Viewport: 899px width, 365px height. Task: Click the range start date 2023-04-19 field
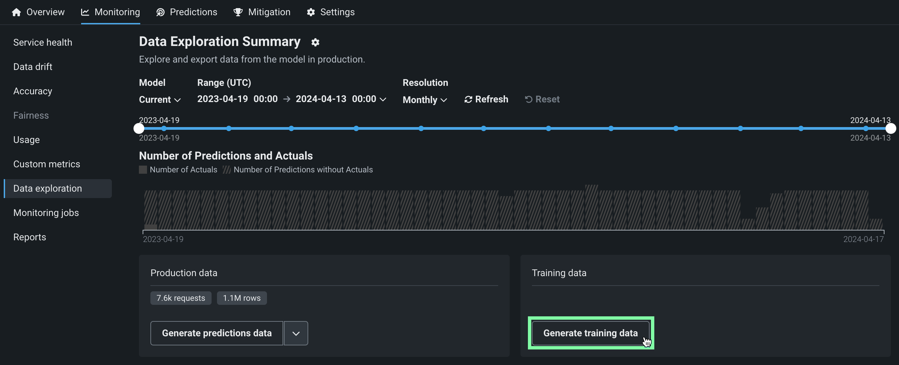pyautogui.click(x=222, y=99)
